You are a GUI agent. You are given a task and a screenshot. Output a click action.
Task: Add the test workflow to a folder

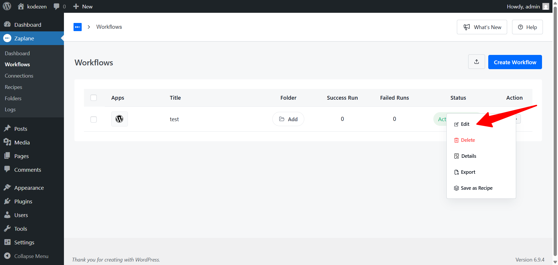tap(288, 119)
